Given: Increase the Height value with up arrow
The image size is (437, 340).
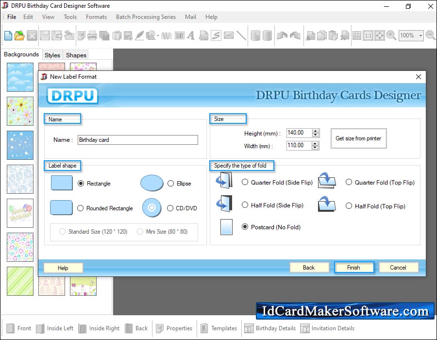Looking at the screenshot, I should 315,131.
